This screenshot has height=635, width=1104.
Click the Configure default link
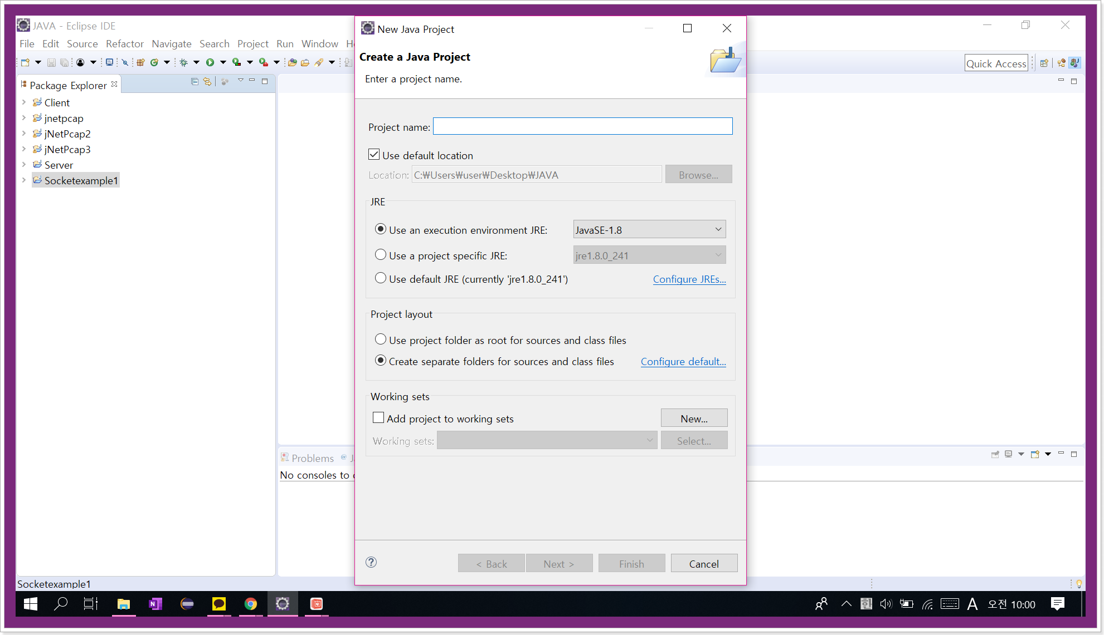tap(683, 362)
